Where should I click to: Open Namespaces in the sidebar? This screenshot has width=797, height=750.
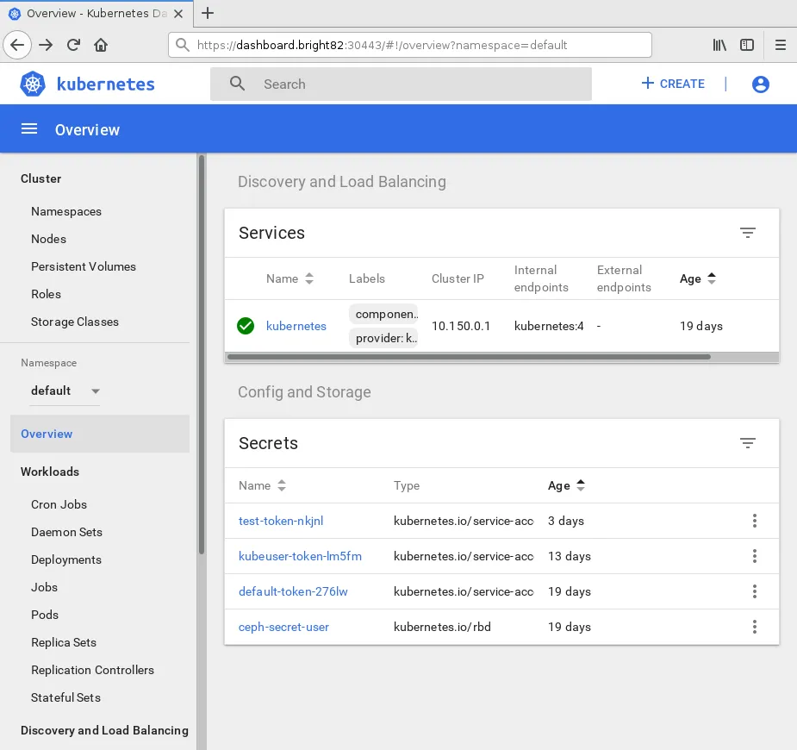[66, 211]
